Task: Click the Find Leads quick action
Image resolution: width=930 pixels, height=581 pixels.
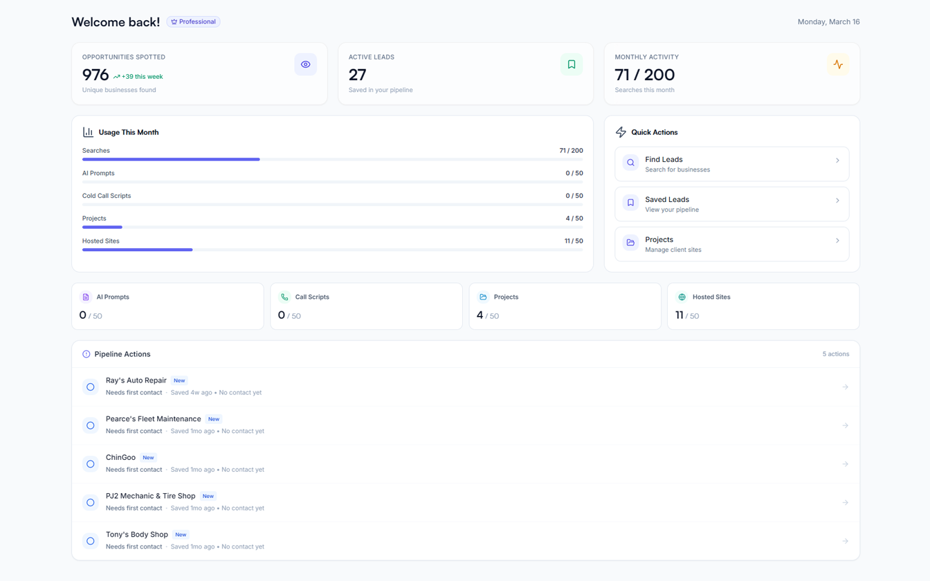Action: coord(732,164)
